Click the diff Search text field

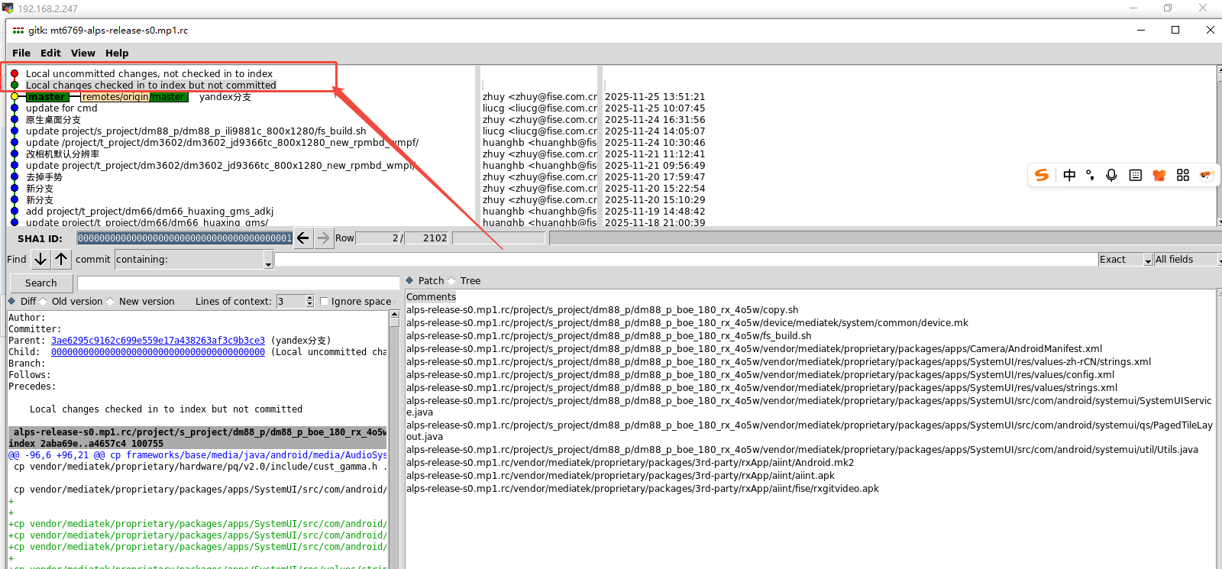click(238, 283)
